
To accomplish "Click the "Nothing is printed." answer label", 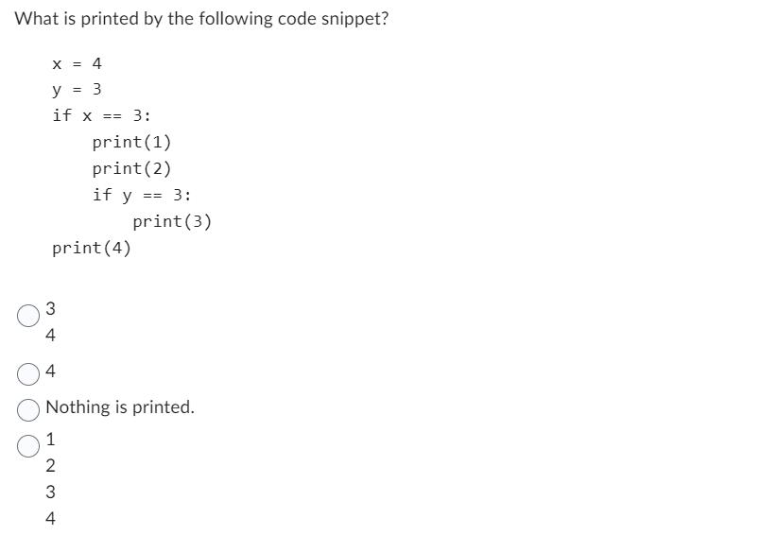I will [120, 407].
